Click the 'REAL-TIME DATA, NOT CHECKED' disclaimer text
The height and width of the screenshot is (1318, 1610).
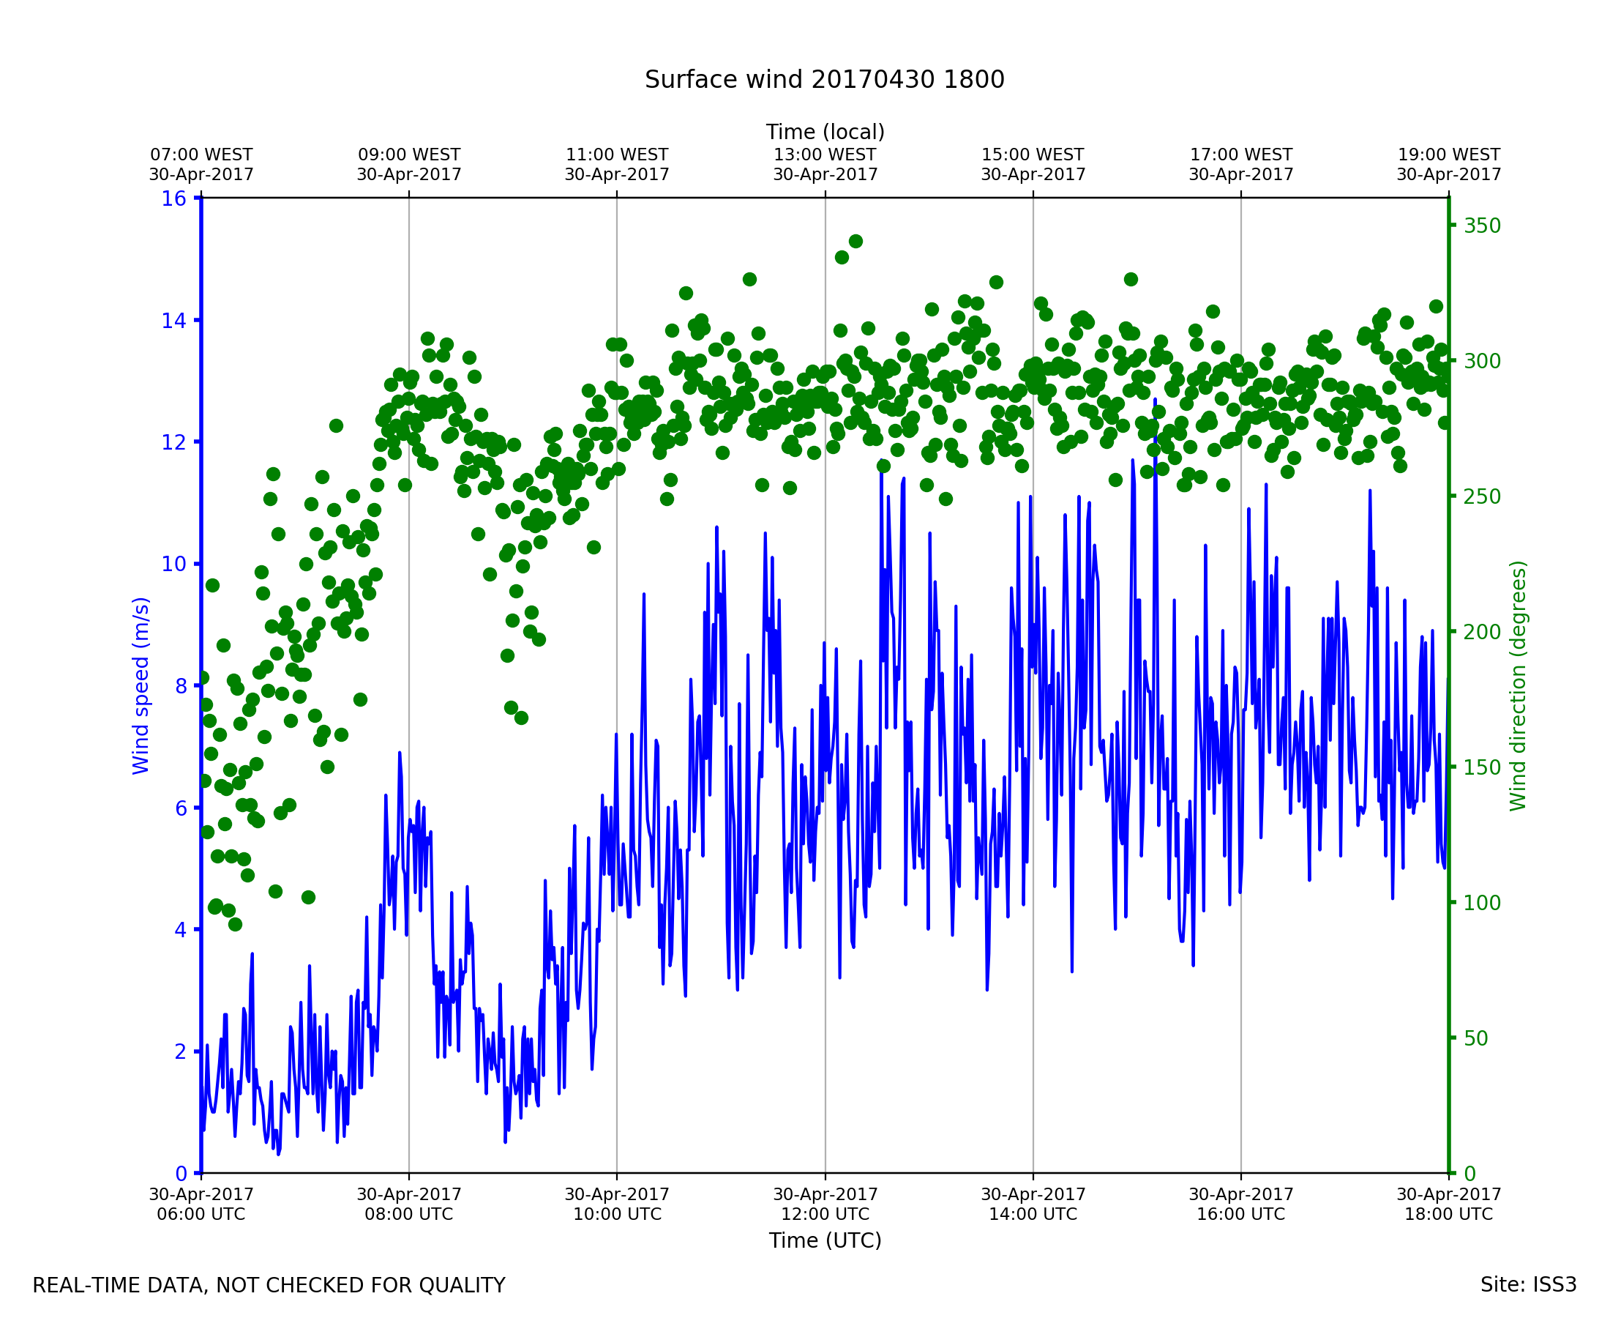tap(269, 1286)
